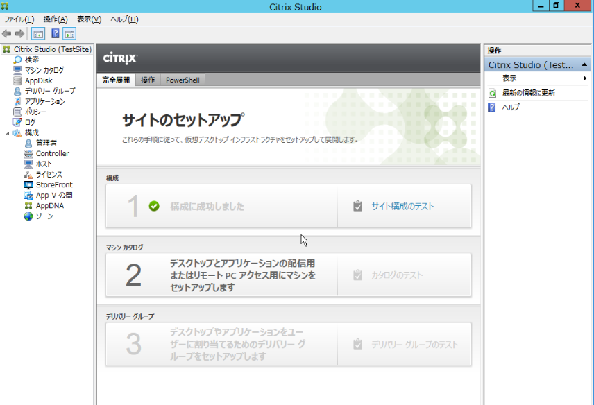Click step 3 delivery group setup button

[221, 345]
